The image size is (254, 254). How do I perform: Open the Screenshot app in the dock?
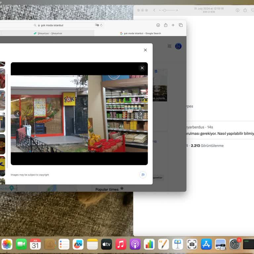coord(192,244)
